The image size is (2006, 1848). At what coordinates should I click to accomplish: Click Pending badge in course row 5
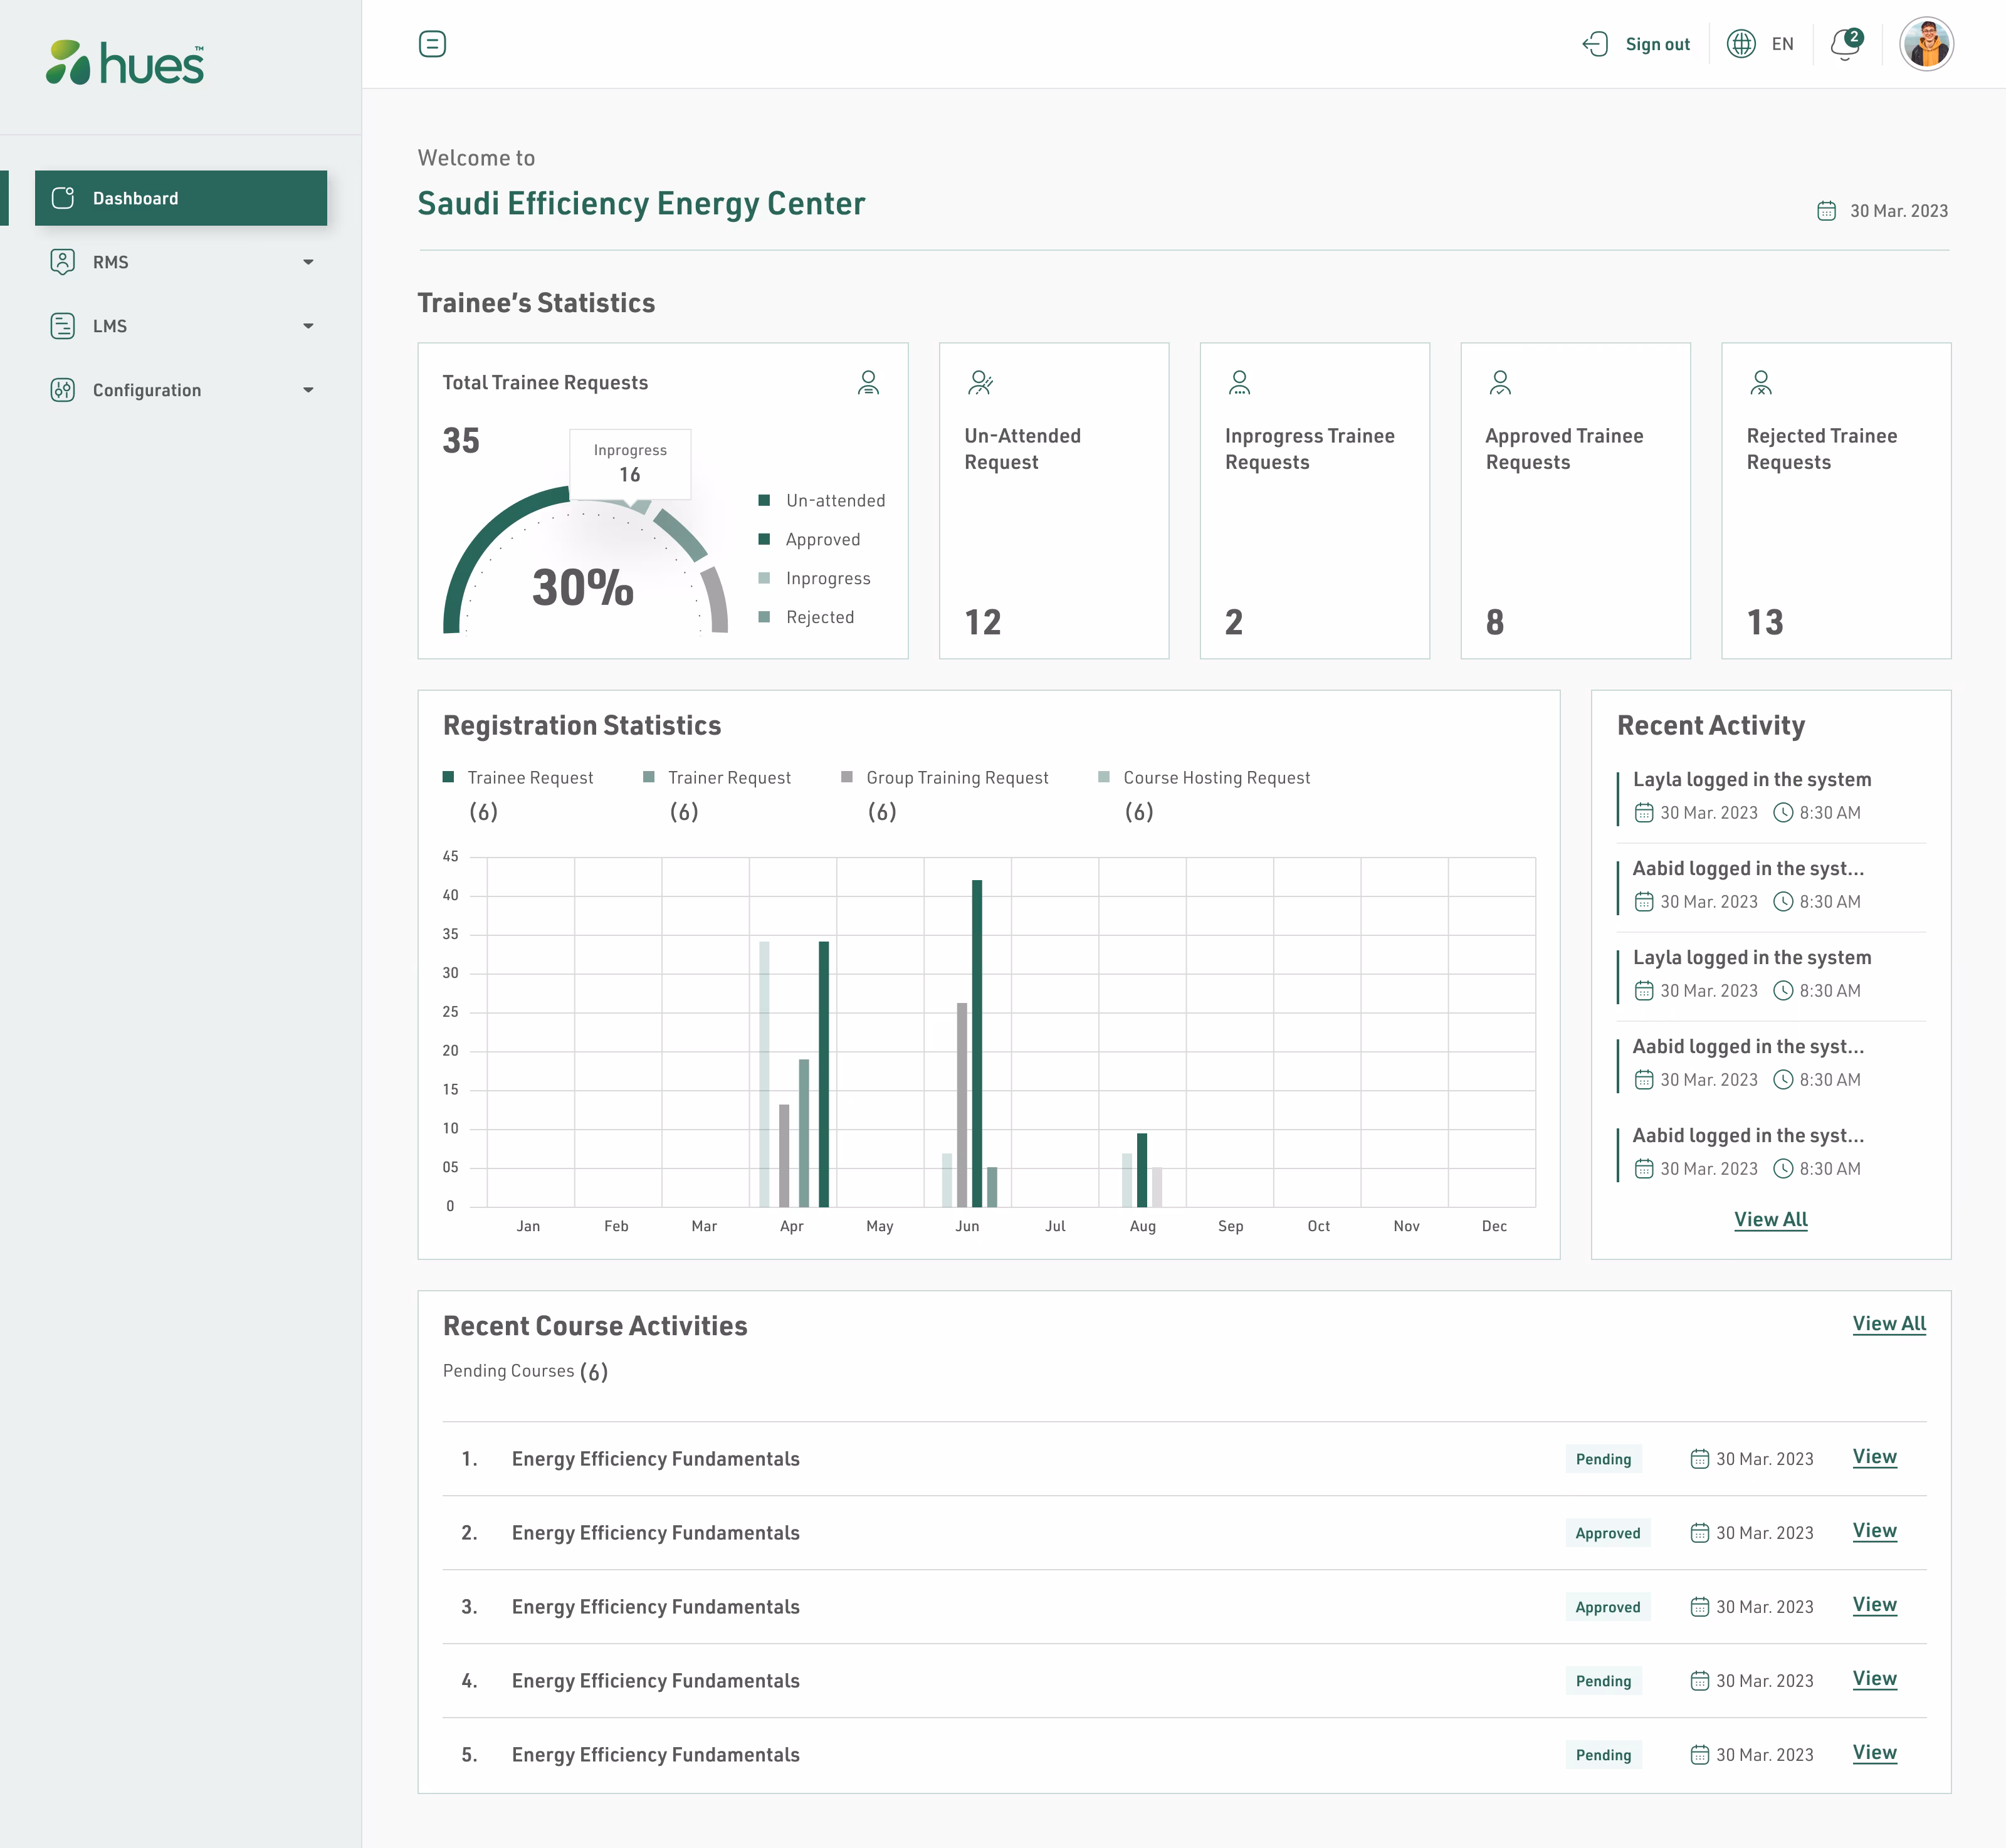point(1603,1755)
